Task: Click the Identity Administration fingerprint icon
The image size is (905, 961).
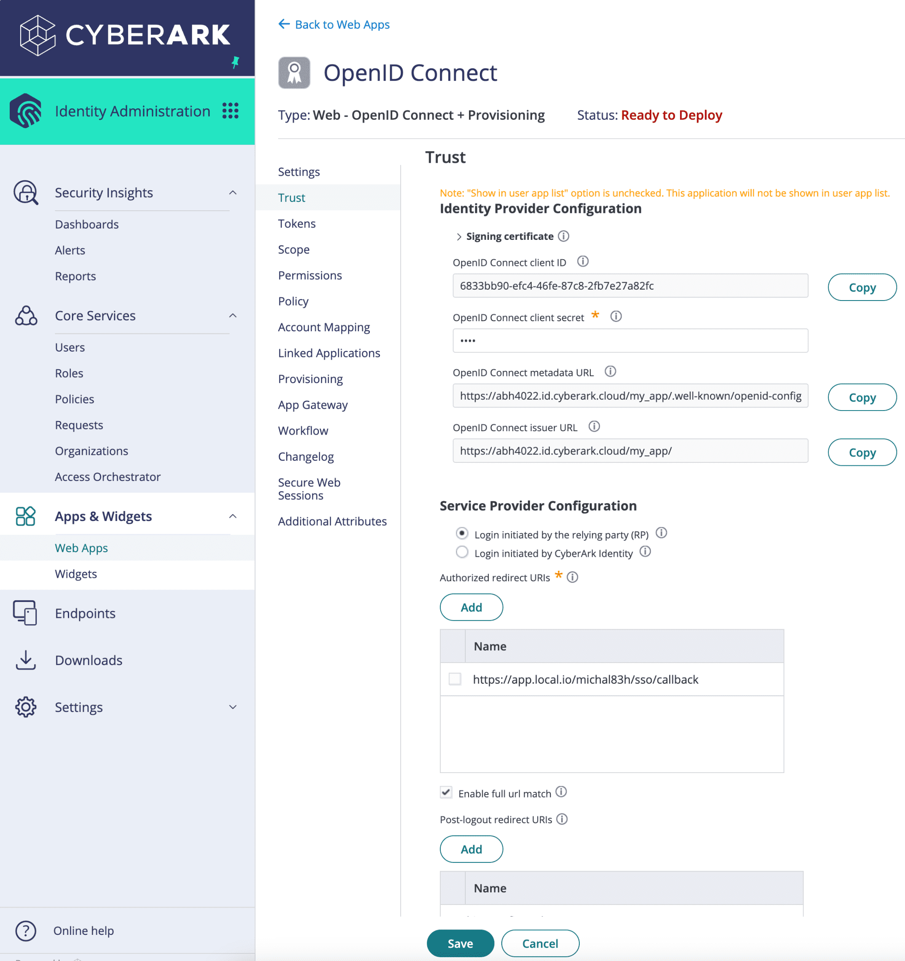Action: [x=26, y=111]
